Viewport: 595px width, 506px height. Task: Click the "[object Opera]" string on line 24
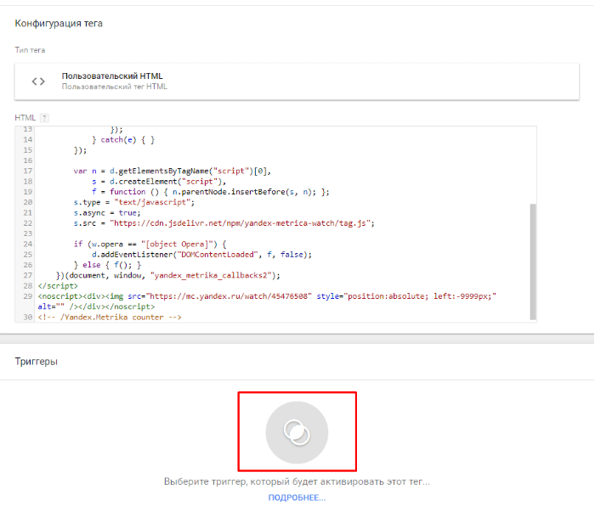[177, 245]
